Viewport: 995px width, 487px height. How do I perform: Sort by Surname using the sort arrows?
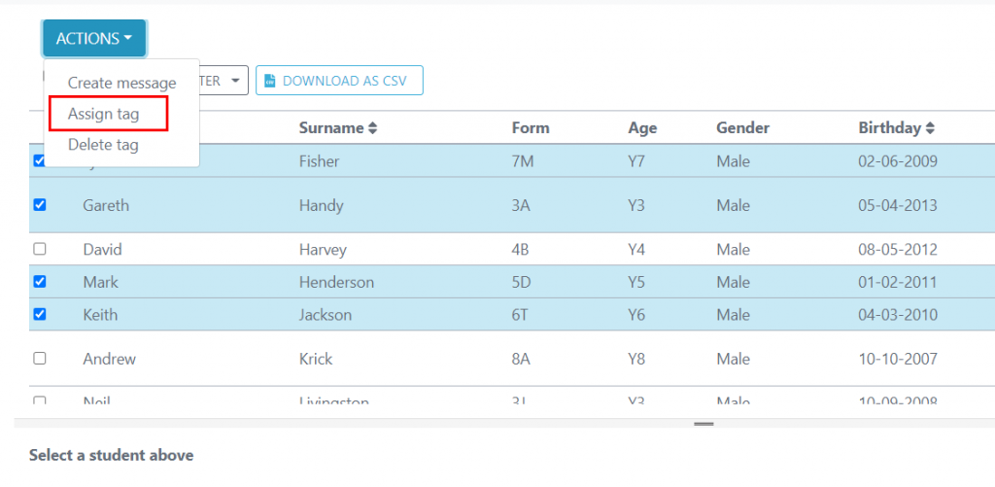tap(372, 128)
